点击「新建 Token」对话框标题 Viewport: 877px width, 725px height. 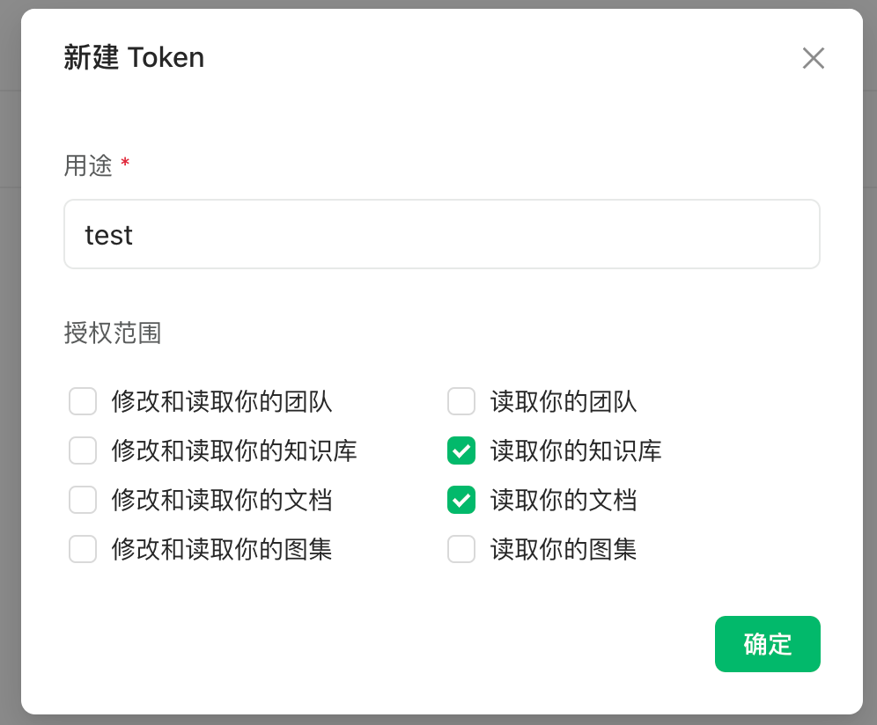(134, 57)
